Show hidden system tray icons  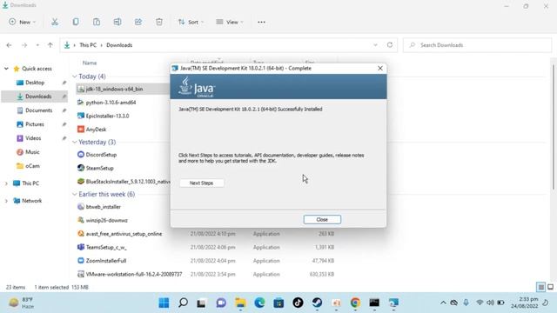click(x=443, y=303)
